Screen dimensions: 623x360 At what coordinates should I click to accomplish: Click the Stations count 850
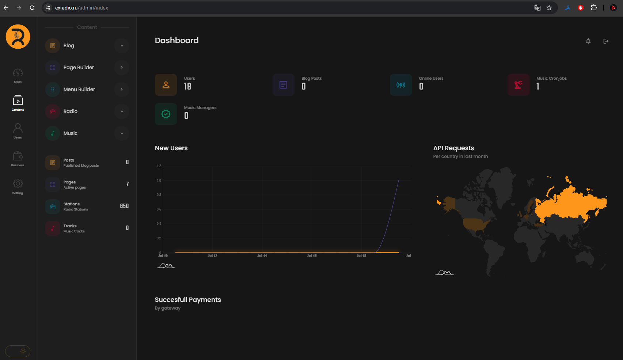tap(124, 206)
